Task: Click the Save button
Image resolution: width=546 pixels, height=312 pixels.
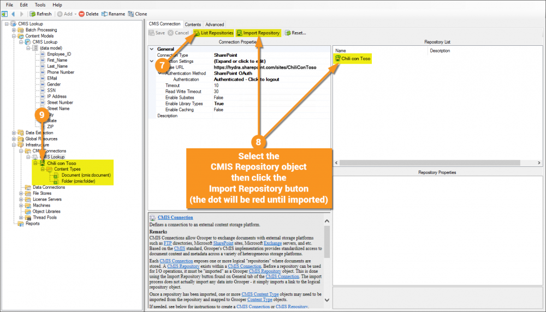Action: pyautogui.click(x=157, y=33)
